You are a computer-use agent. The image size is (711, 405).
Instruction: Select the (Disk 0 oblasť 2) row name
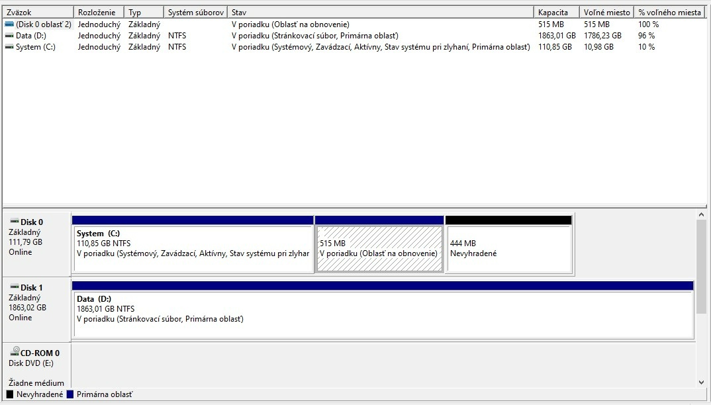click(44, 24)
